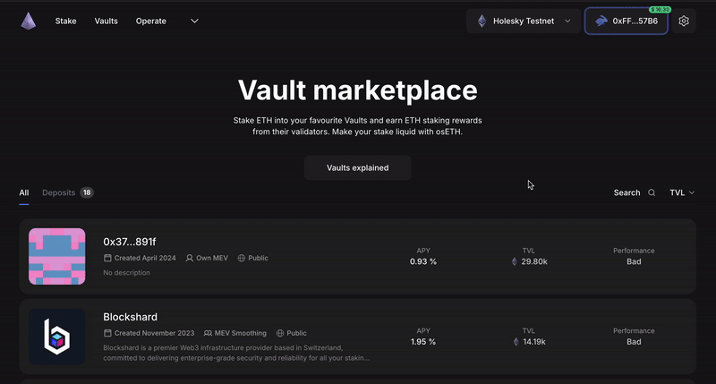This screenshot has height=384, width=716.
Task: Click the 0x37...891f vault pixel avatar
Action: pyautogui.click(x=57, y=257)
